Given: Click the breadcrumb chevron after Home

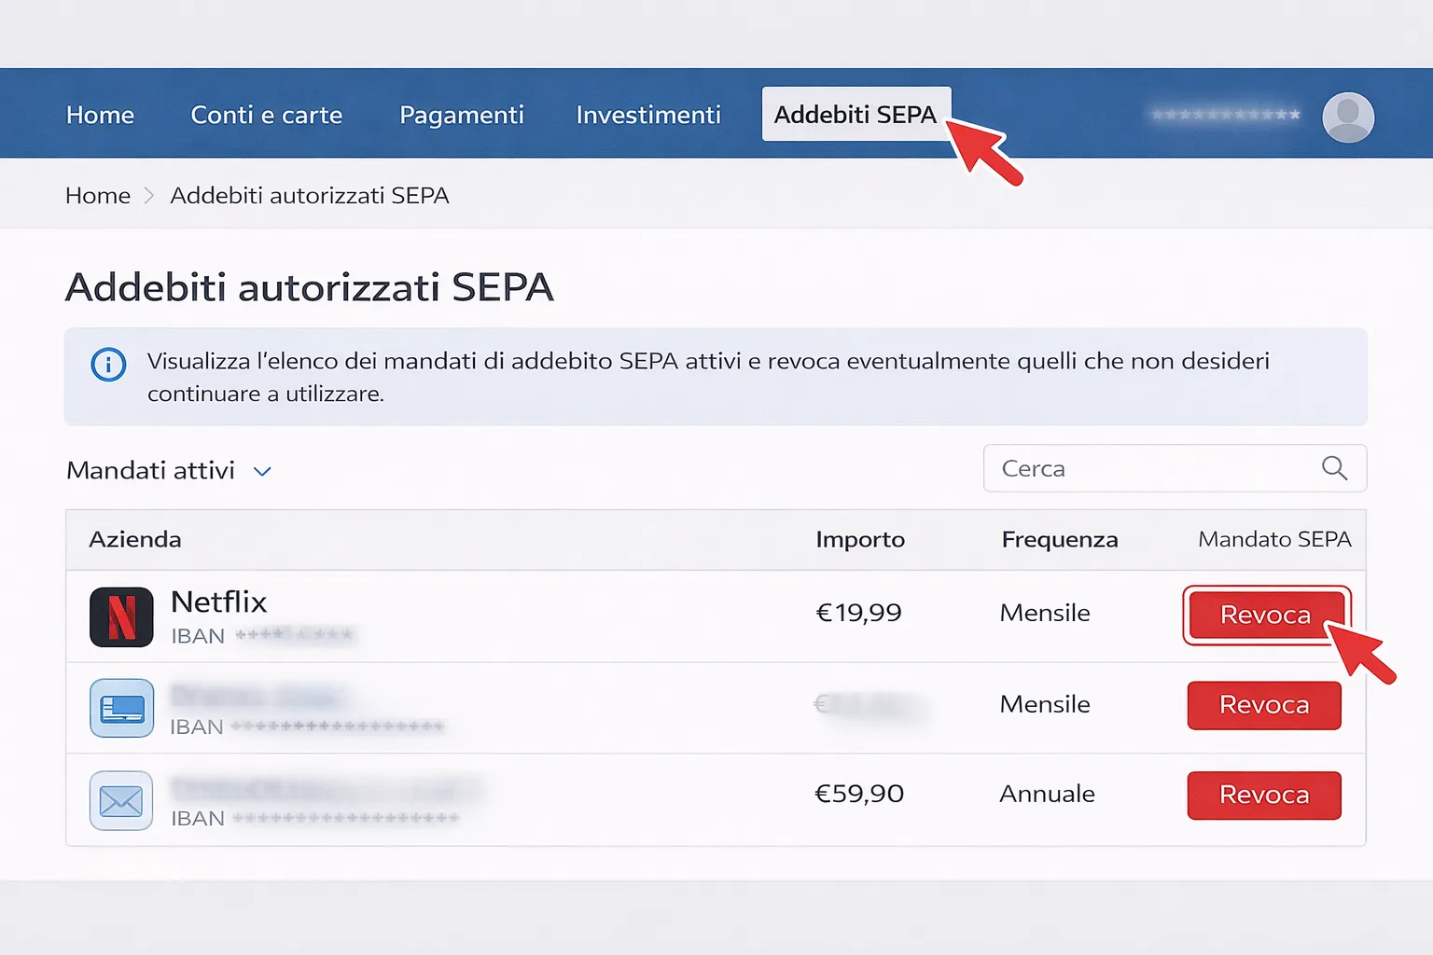Looking at the screenshot, I should click(147, 196).
